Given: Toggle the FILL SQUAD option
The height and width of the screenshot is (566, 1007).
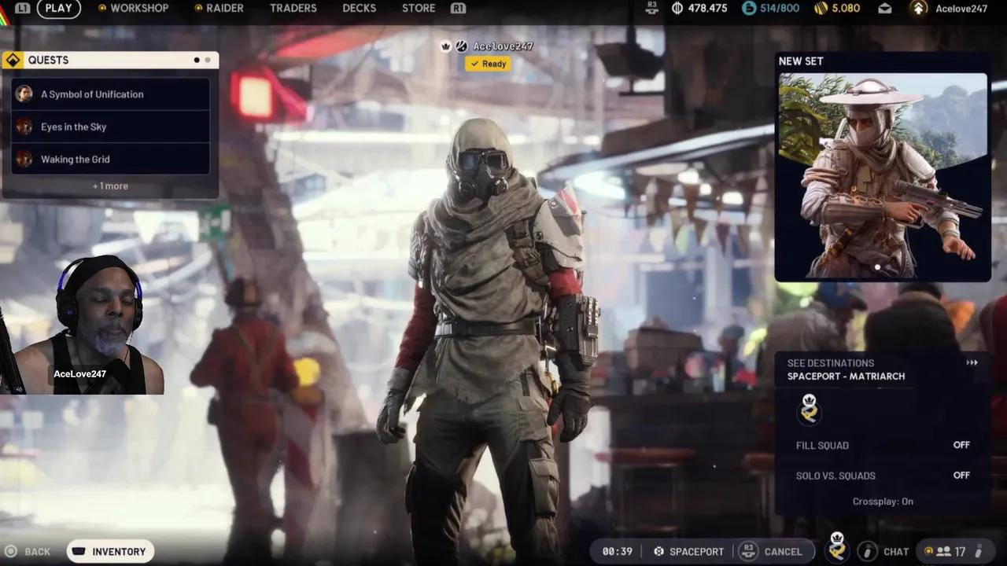Looking at the screenshot, I should coord(883,445).
